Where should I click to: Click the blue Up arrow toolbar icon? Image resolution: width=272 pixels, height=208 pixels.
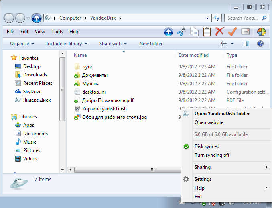point(168,32)
